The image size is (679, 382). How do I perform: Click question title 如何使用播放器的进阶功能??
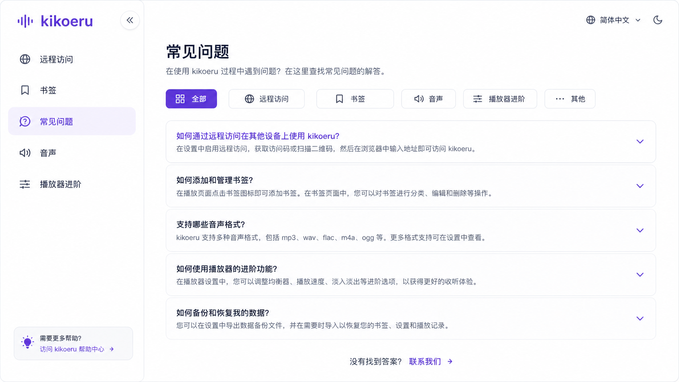(227, 269)
